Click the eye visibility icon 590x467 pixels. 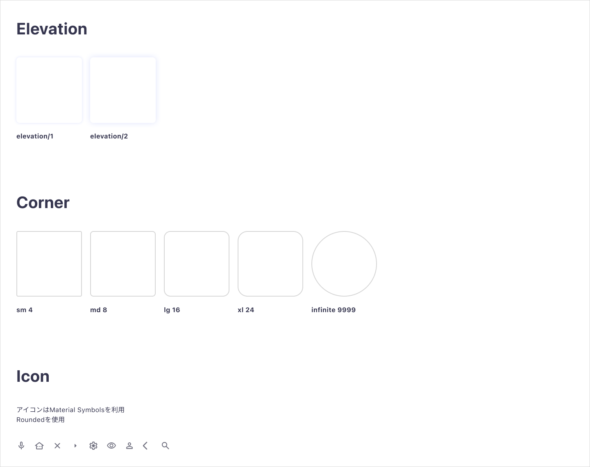click(x=111, y=446)
